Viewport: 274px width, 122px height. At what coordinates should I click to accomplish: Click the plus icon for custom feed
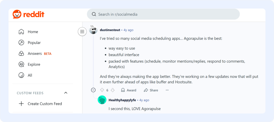coord(21,104)
